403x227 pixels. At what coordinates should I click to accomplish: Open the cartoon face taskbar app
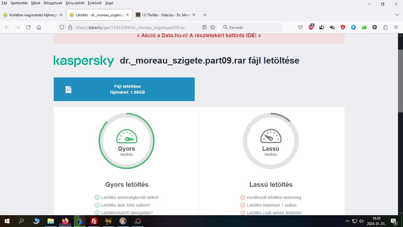(123, 221)
